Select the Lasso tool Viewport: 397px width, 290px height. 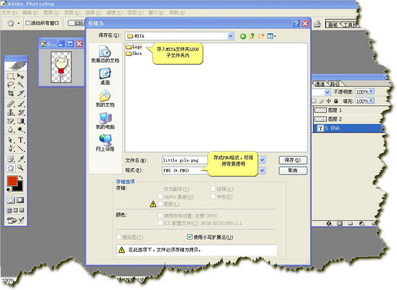pos(10,85)
